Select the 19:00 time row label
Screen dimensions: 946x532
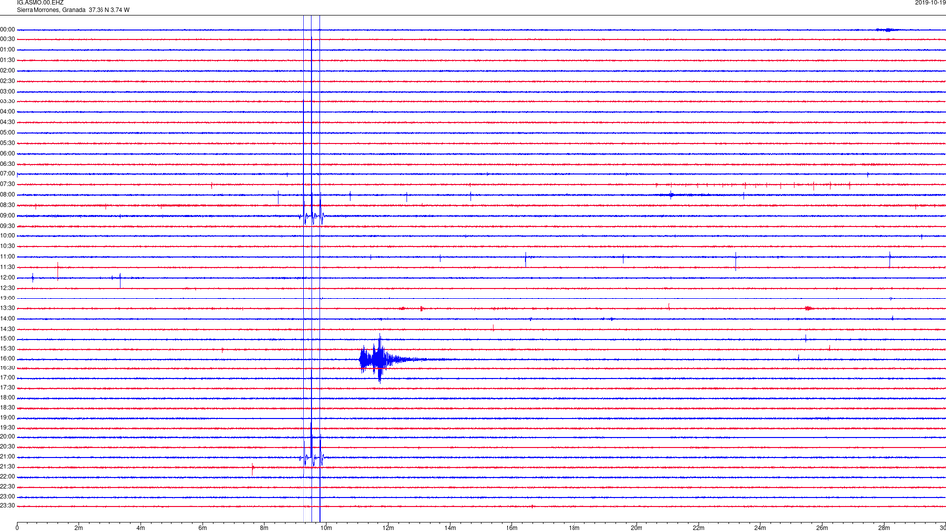(7, 418)
